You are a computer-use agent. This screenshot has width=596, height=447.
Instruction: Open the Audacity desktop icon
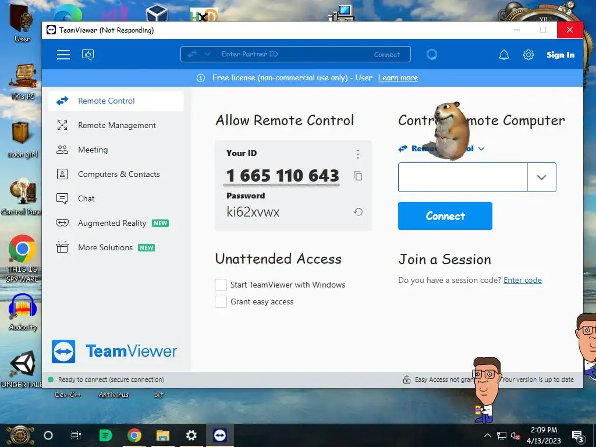(x=23, y=312)
